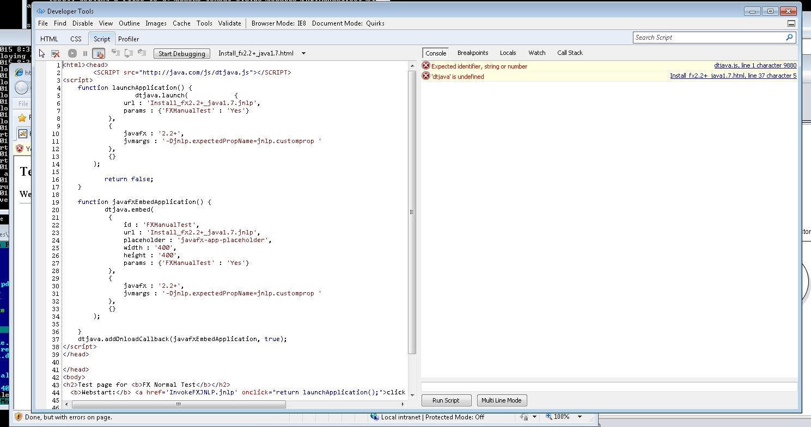Click error icon beside 'dtjava' is undefined

426,76
